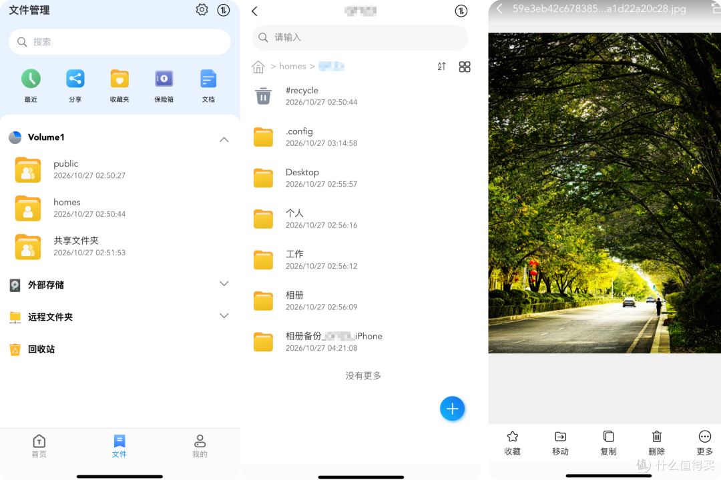Image resolution: width=721 pixels, height=480 pixels.
Task: Open the Documents (文档) shortcut
Action: (x=208, y=85)
